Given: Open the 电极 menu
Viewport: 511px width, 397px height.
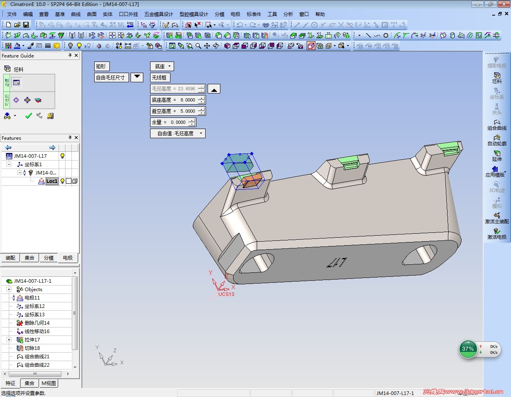Looking at the screenshot, I should point(236,14).
